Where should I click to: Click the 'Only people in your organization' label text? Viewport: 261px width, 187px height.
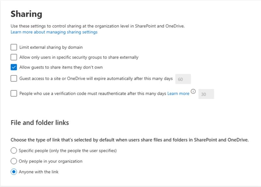click(x=51, y=161)
